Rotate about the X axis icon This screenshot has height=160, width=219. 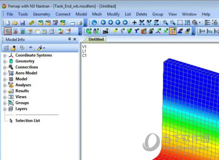click(x=142, y=22)
